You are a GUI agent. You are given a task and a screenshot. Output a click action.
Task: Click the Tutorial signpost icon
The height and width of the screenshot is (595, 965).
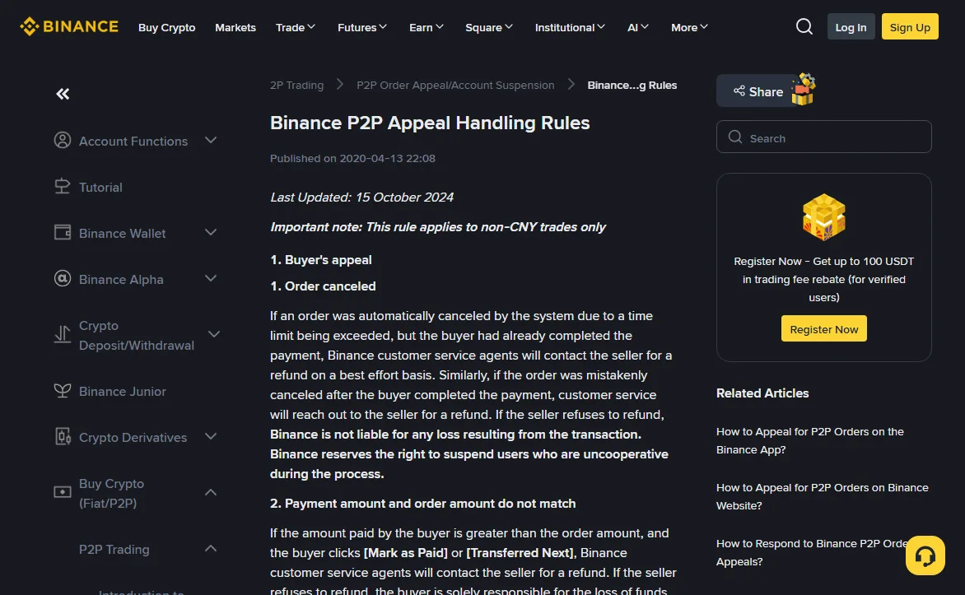(x=62, y=187)
